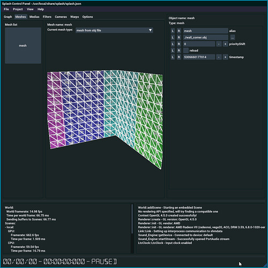Open the Help menu

pos(41,9)
